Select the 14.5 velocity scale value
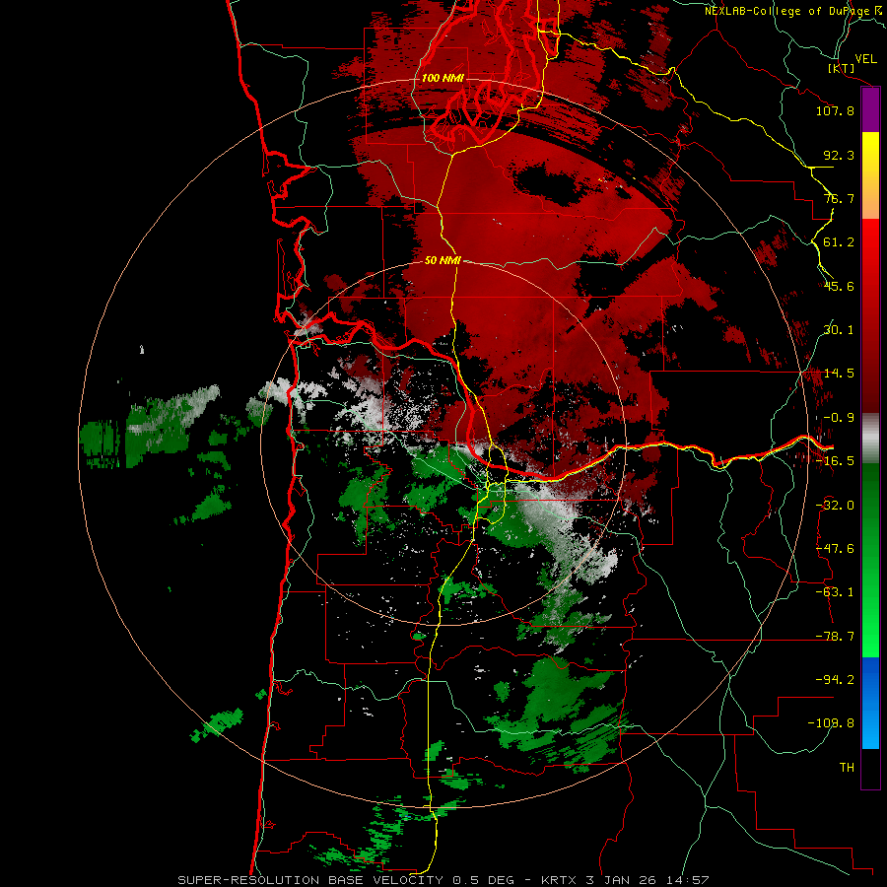The image size is (887, 887). coord(839,374)
